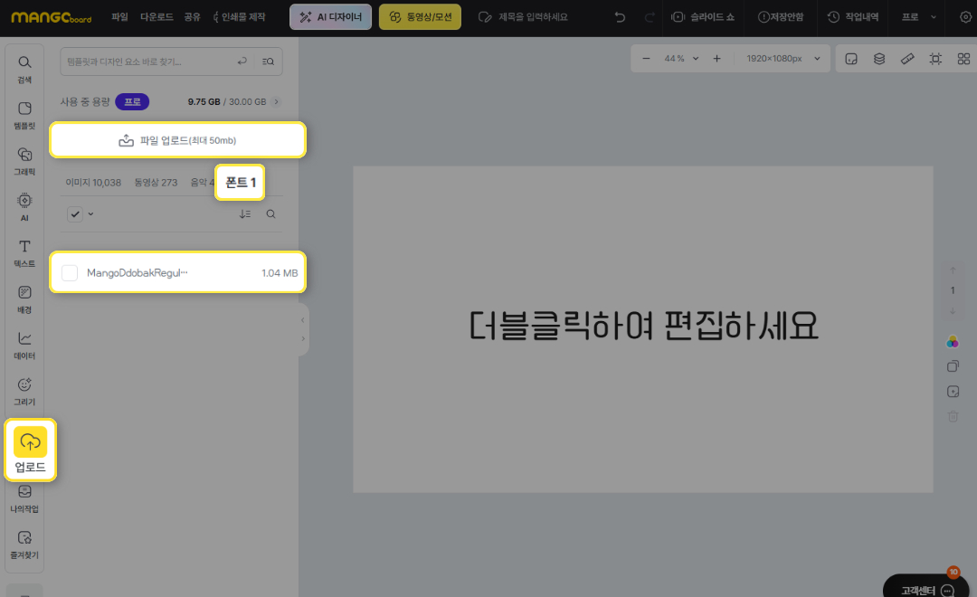Switch to the 폰트 1 tab
This screenshot has width=977, height=597.
click(241, 182)
